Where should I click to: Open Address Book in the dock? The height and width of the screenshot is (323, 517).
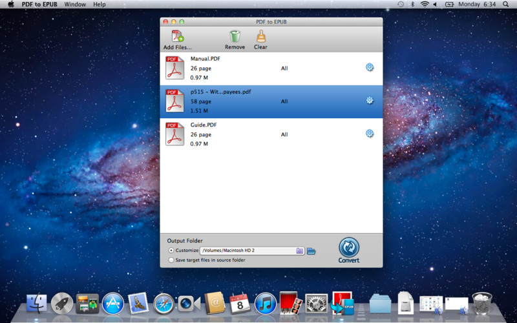(x=215, y=303)
